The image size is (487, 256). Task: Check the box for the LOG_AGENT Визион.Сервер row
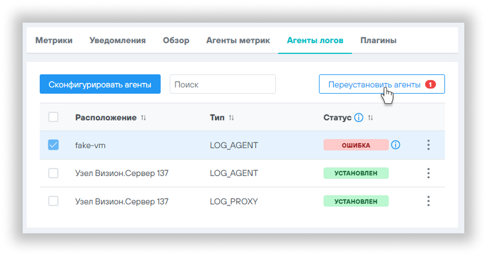[53, 173]
